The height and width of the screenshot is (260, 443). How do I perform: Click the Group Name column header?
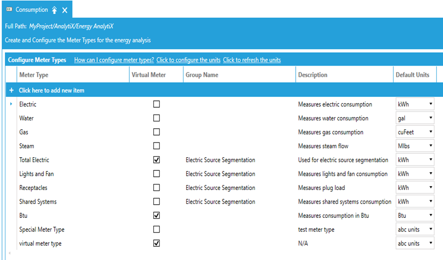[x=202, y=75]
